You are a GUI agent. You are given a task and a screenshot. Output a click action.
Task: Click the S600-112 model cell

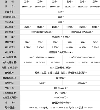(x=27, y=7)
